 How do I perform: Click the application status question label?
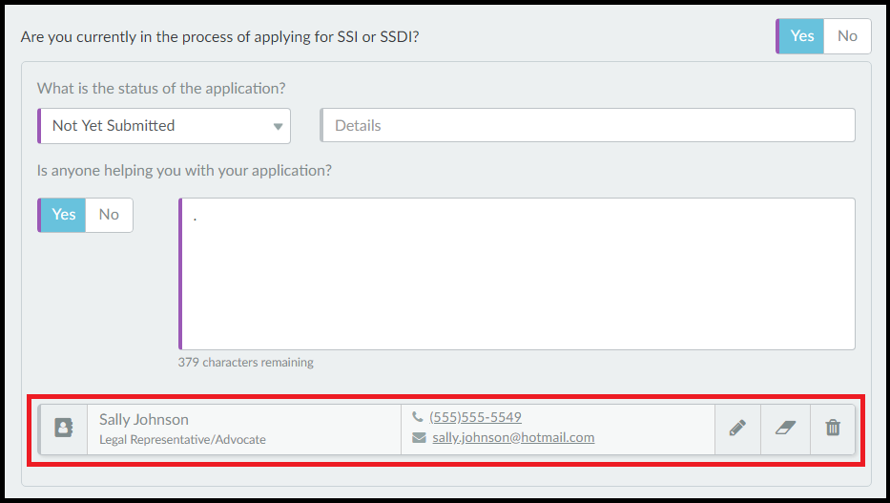point(161,89)
